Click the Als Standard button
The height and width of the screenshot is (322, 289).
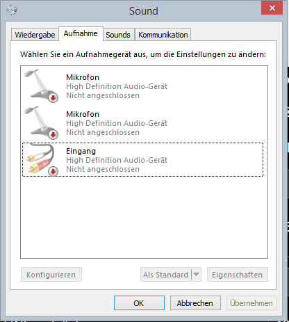[x=166, y=275]
